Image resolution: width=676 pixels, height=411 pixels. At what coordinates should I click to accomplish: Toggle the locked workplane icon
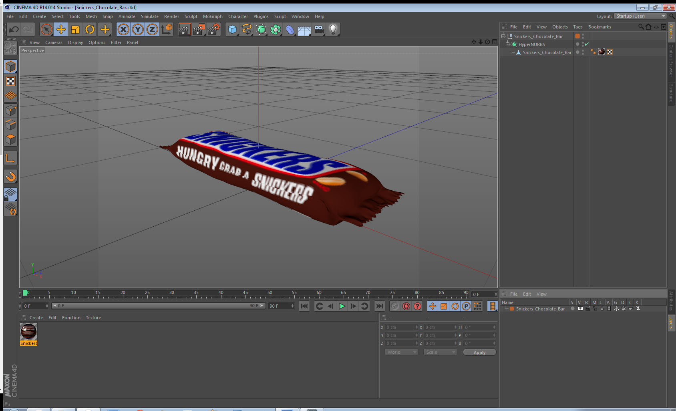11,195
